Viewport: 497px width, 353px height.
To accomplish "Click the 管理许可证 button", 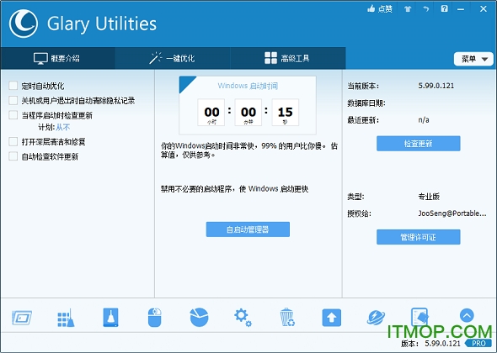I will click(419, 237).
